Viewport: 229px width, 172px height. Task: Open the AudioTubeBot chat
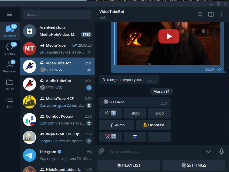[57, 84]
